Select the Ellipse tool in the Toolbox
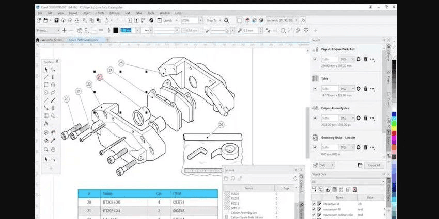The image size is (439, 219). 46,92
